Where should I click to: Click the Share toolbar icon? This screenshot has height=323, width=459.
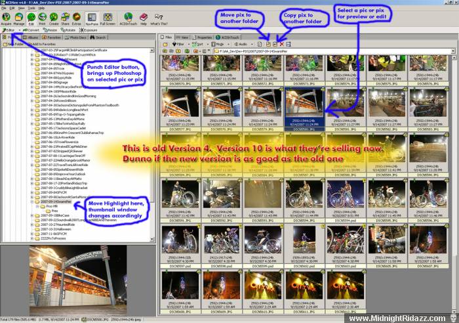click(x=65, y=19)
